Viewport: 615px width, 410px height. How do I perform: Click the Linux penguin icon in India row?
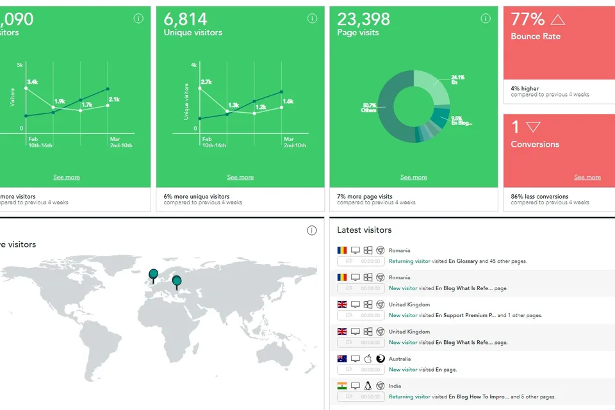coord(368,386)
